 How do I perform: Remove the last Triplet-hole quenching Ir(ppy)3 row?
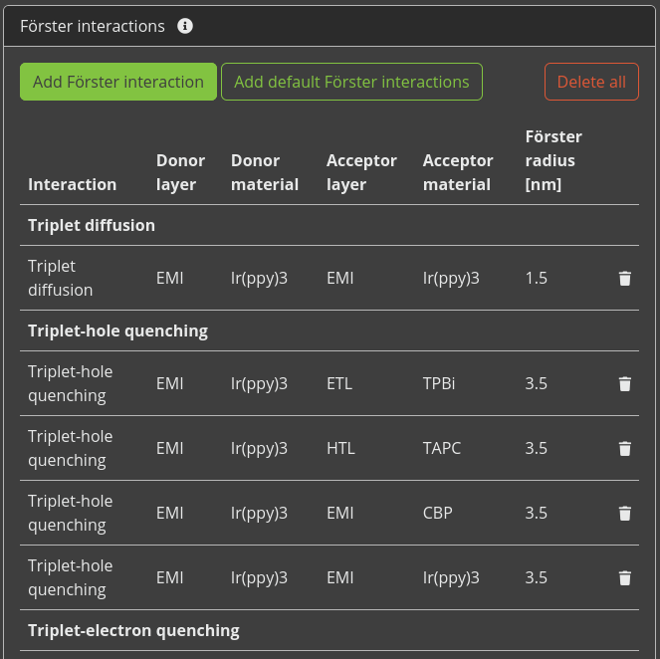(x=624, y=578)
